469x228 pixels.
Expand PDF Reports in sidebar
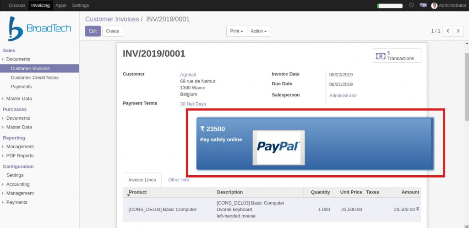(20, 156)
